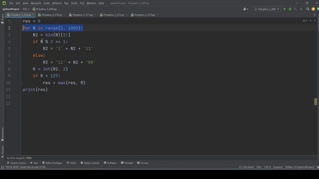Open the user account icon menu
The image size is (319, 179).
tap(246, 9)
